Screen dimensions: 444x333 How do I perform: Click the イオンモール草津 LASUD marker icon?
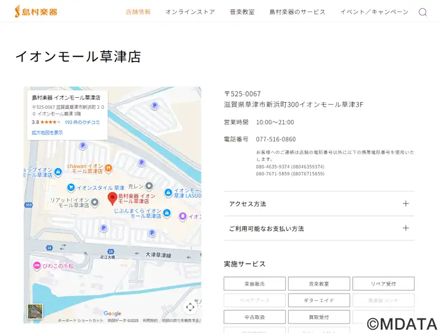point(168,193)
